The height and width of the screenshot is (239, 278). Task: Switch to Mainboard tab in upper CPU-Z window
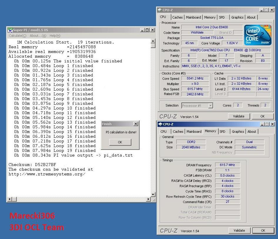click(193, 17)
